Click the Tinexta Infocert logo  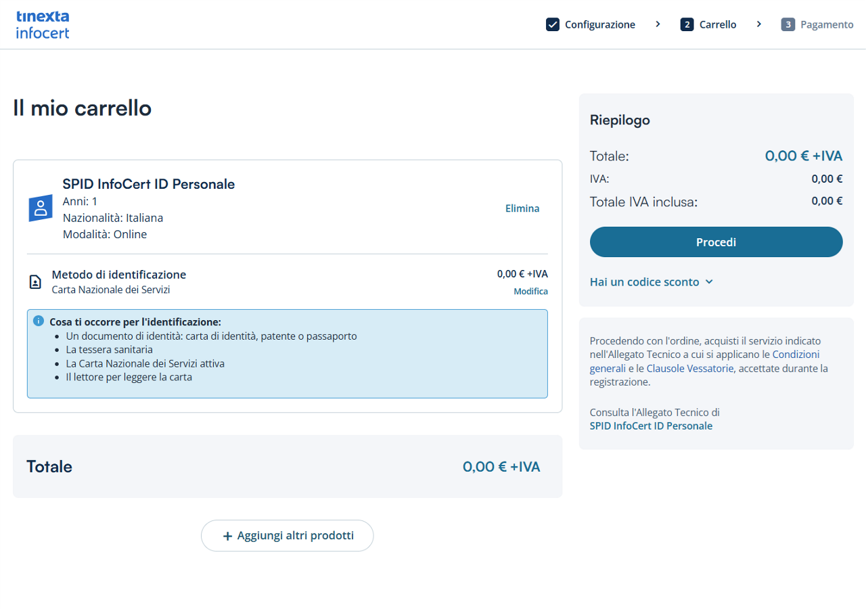tap(43, 24)
